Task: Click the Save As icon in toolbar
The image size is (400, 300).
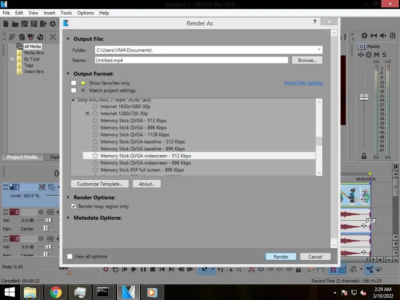Action: [x=34, y=24]
